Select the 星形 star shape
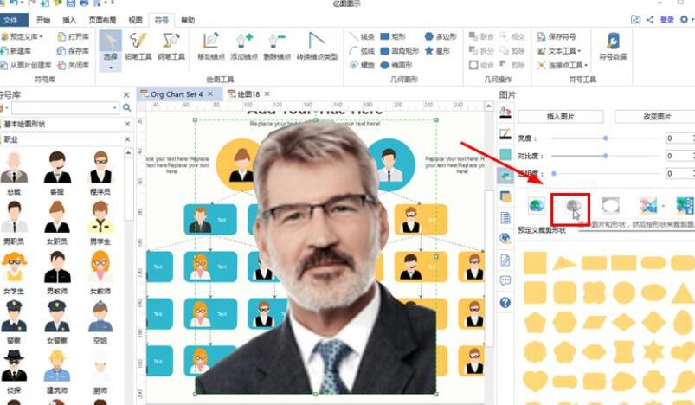Viewport: 695px width, 405px height. [437, 51]
